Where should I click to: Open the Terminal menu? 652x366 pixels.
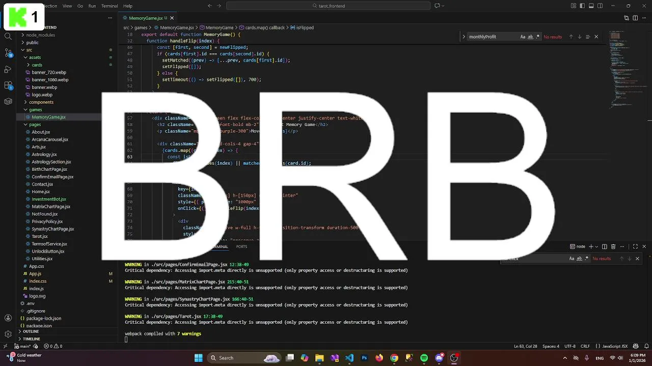tap(110, 6)
